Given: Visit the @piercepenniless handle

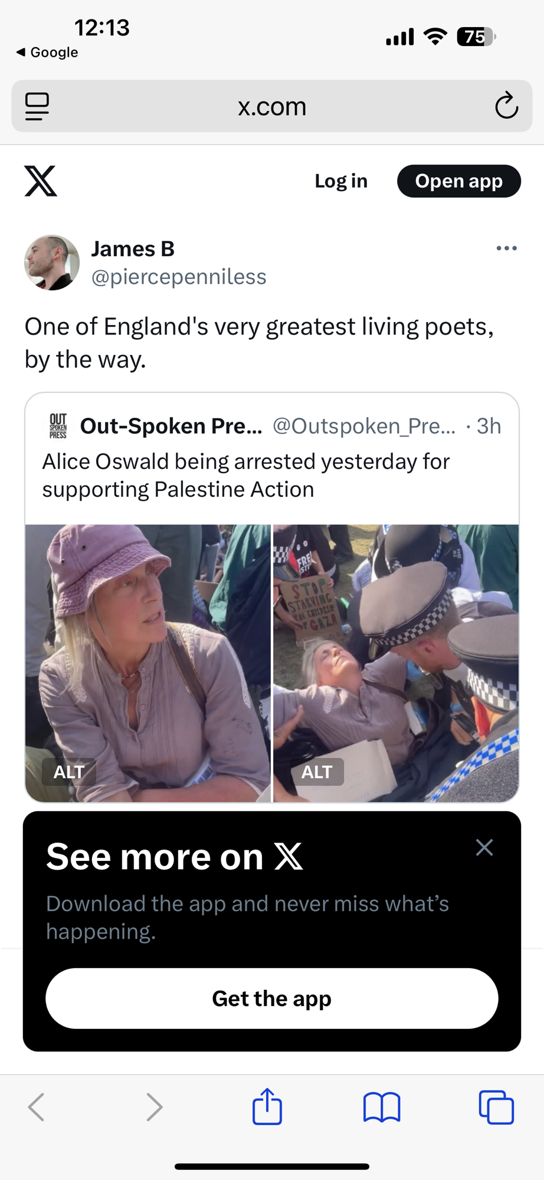Looking at the screenshot, I should [x=179, y=277].
